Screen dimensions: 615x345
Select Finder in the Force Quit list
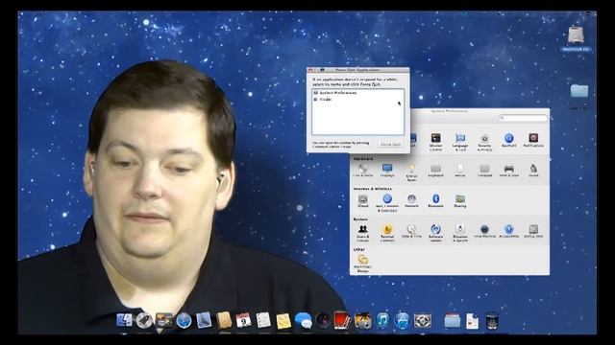pos(357,100)
